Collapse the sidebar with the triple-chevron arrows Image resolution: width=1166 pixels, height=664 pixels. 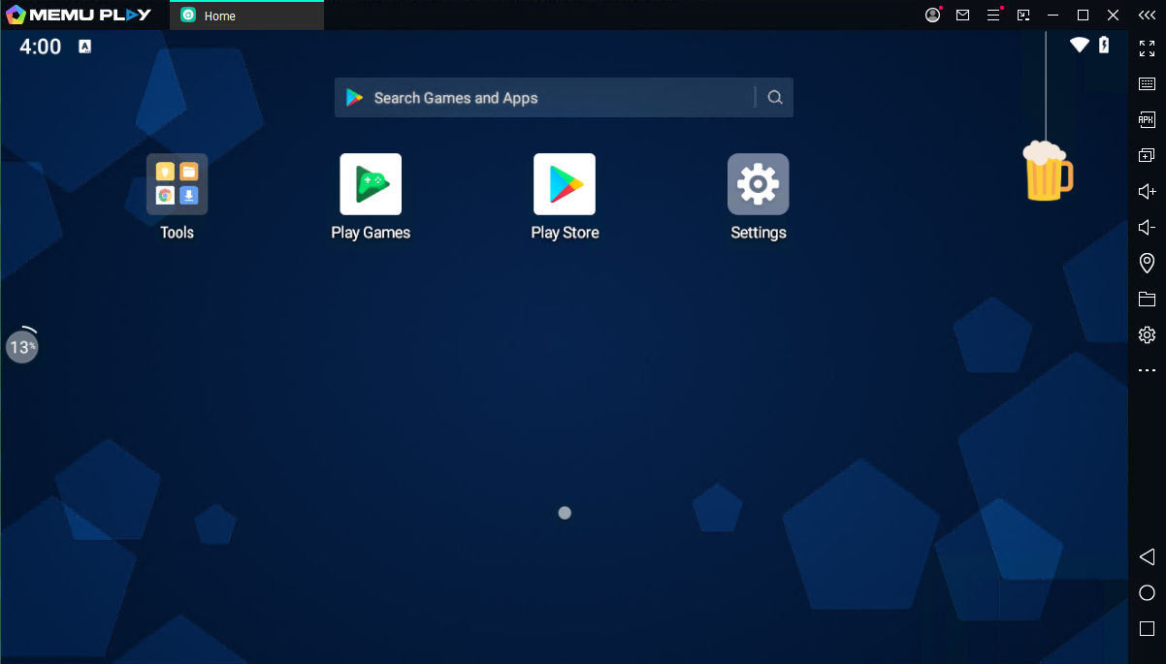[1147, 15]
